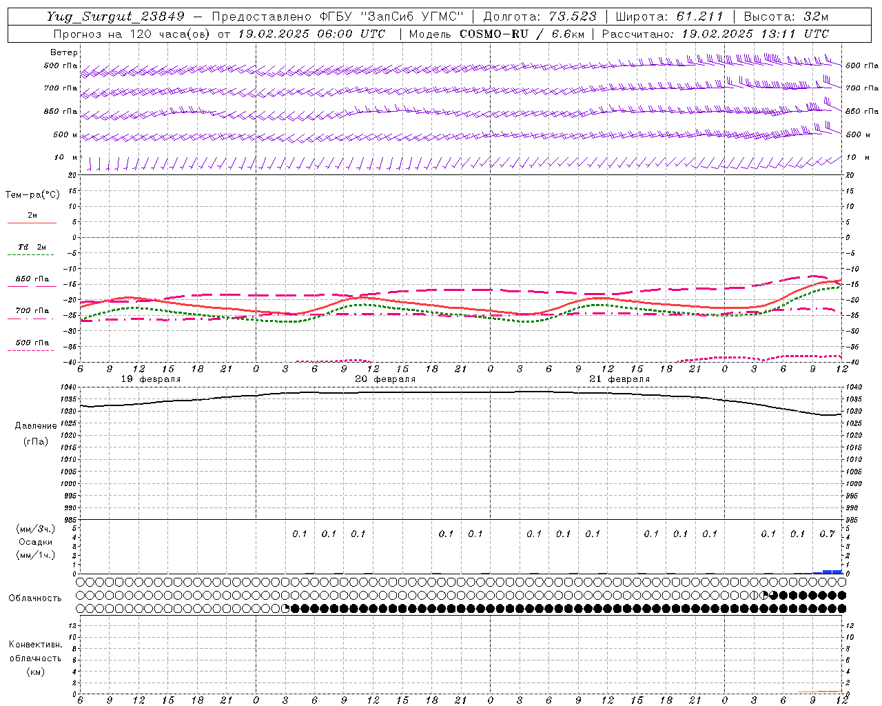This screenshot has width=882, height=706.
Task: Click the model name COSMO-RU / 6.6км
Action: pyautogui.click(x=522, y=34)
